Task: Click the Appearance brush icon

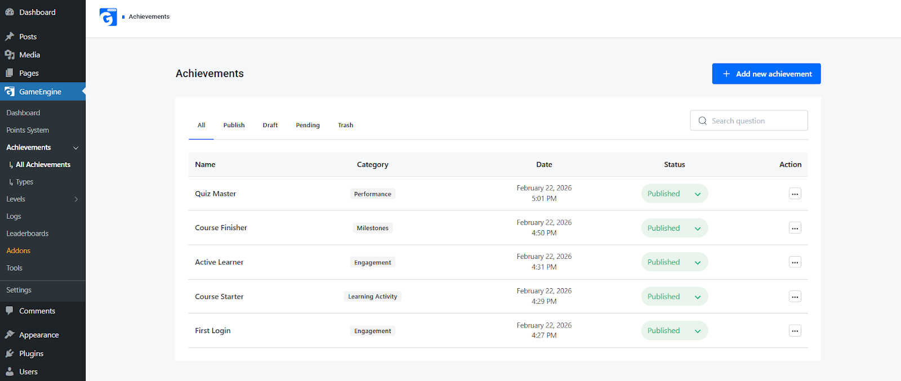Action: [x=10, y=335]
